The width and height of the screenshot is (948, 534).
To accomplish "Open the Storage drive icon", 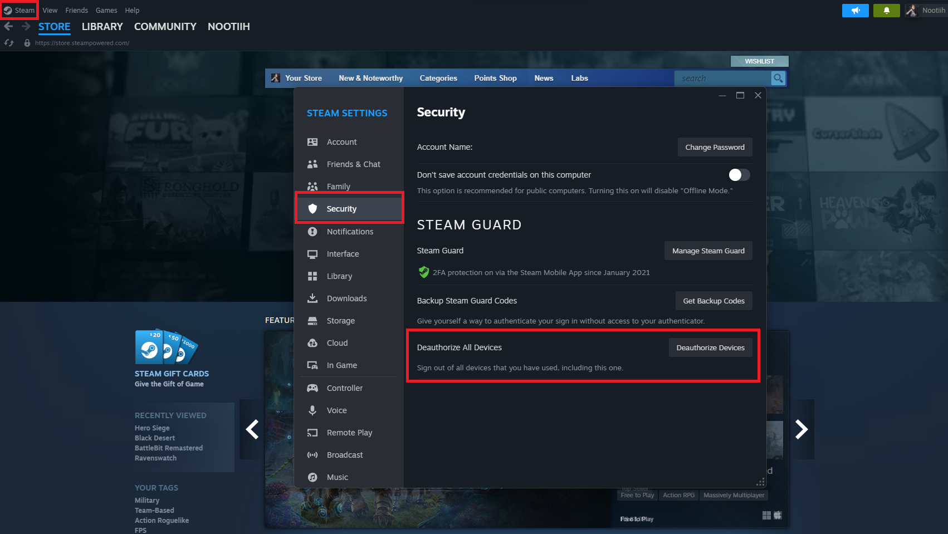I will (312, 321).
